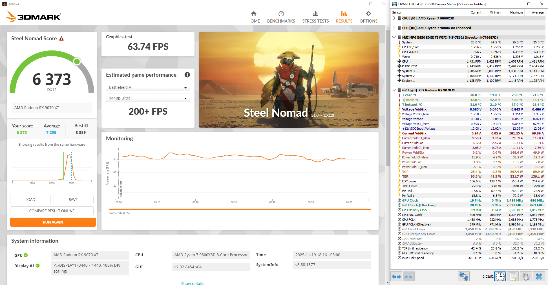Click the AMD Ryzen 7 9800X3D 8-Core Processor field
The height and width of the screenshot is (285, 548).
pyautogui.click(x=211, y=255)
